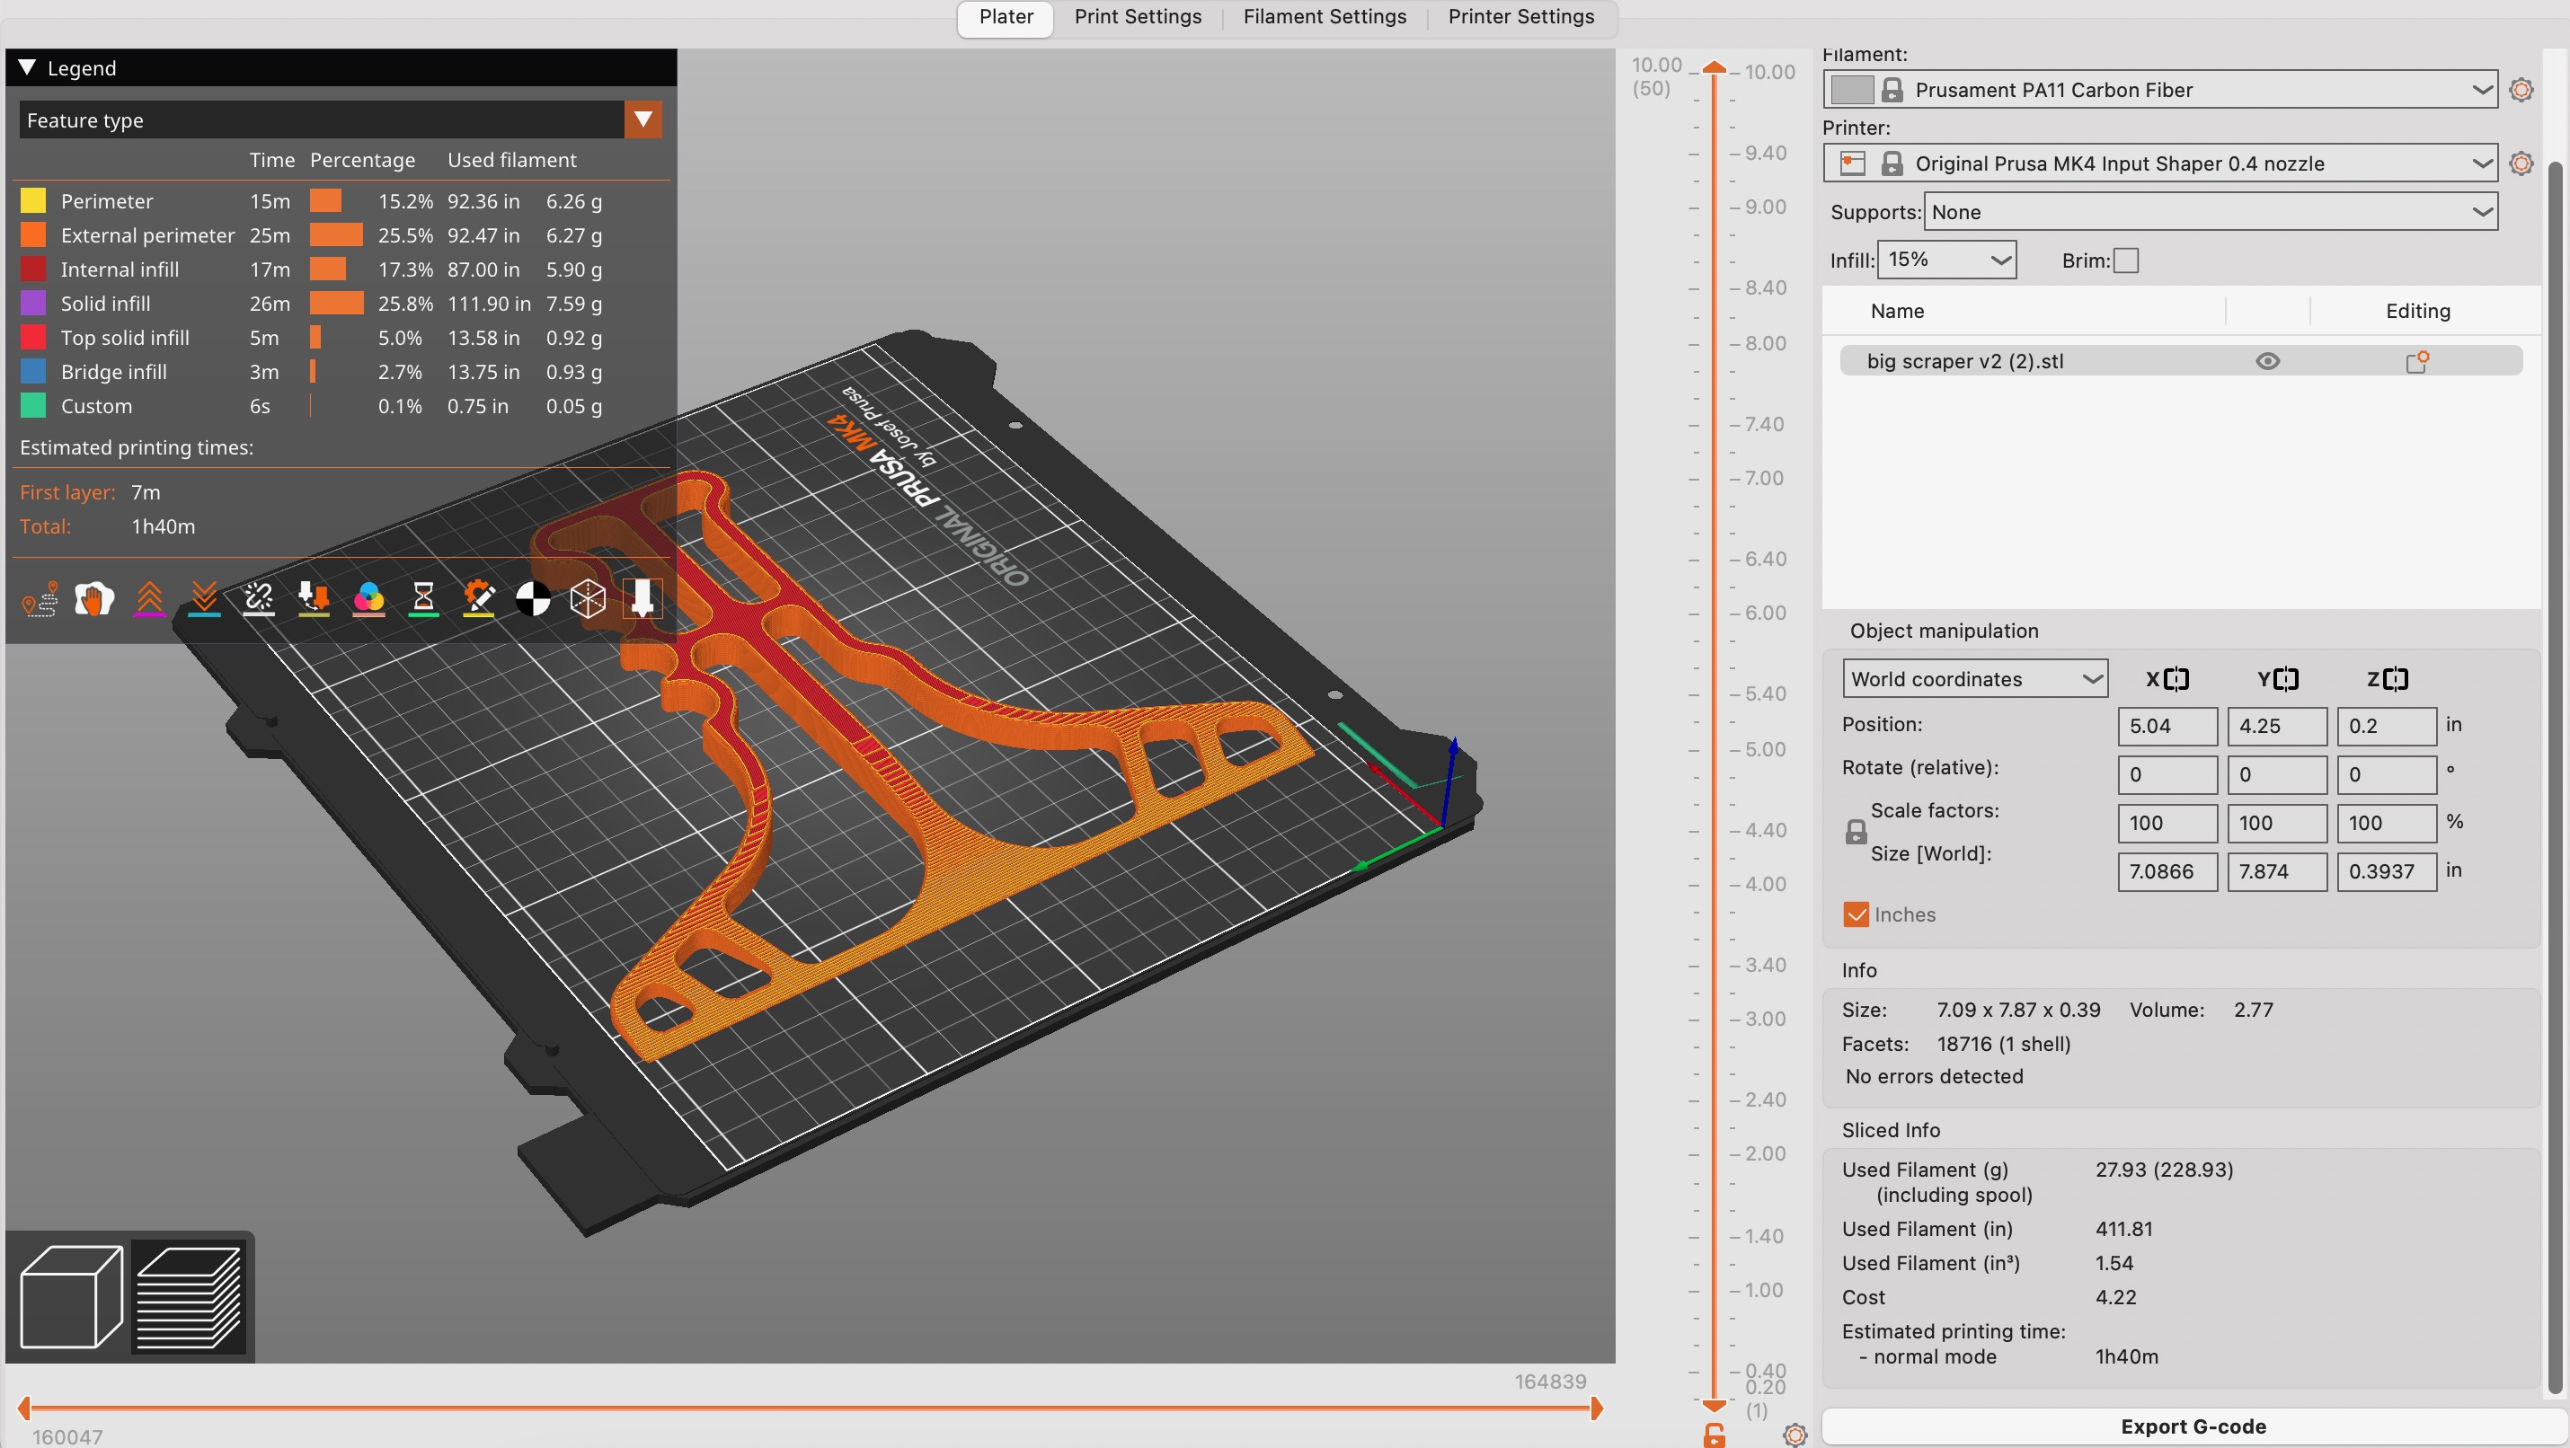This screenshot has width=2570, height=1448.
Task: Click filament lock icon beside Prusament
Action: pyautogui.click(x=1892, y=90)
